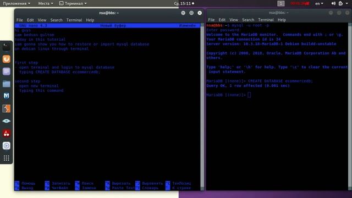Click the MariaDB prompt cursor in right terminal
Image resolution: width=352 pixels, height=198 pixels.
pos(249,95)
